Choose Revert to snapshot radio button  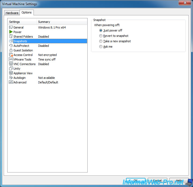coord(101,36)
